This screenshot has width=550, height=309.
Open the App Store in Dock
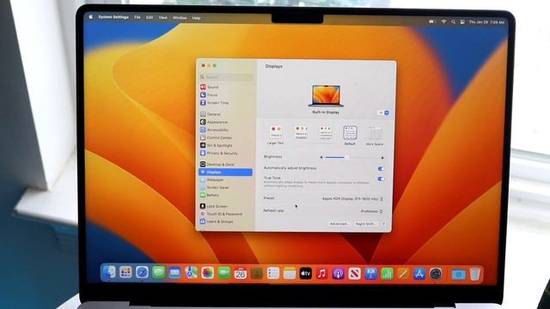point(419,274)
